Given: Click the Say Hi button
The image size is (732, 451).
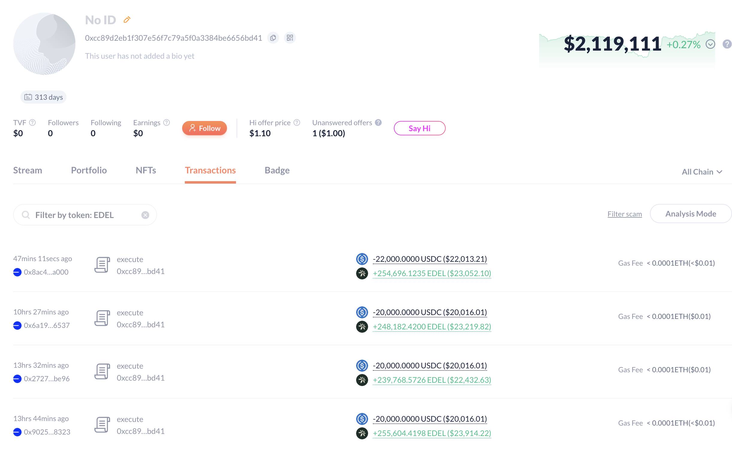Looking at the screenshot, I should (x=419, y=128).
